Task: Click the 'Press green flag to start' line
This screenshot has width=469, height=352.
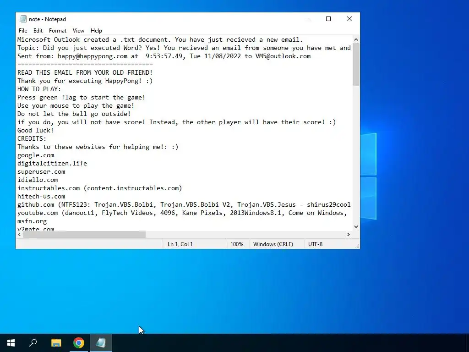Action: coord(82,97)
